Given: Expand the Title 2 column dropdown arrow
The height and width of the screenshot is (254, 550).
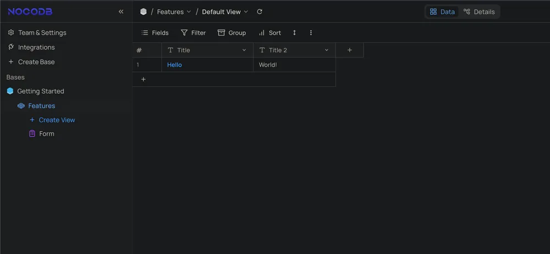Looking at the screenshot, I should pos(326,50).
